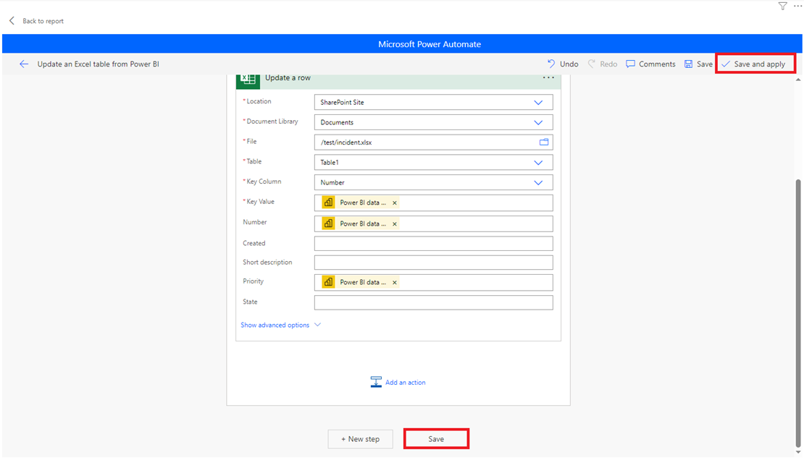Screen dimensions: 804x460
Task: Open the file picker folder icon
Action: pos(543,142)
